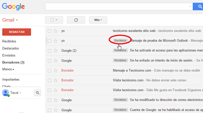Open the chat search magnifier button

[38, 93]
